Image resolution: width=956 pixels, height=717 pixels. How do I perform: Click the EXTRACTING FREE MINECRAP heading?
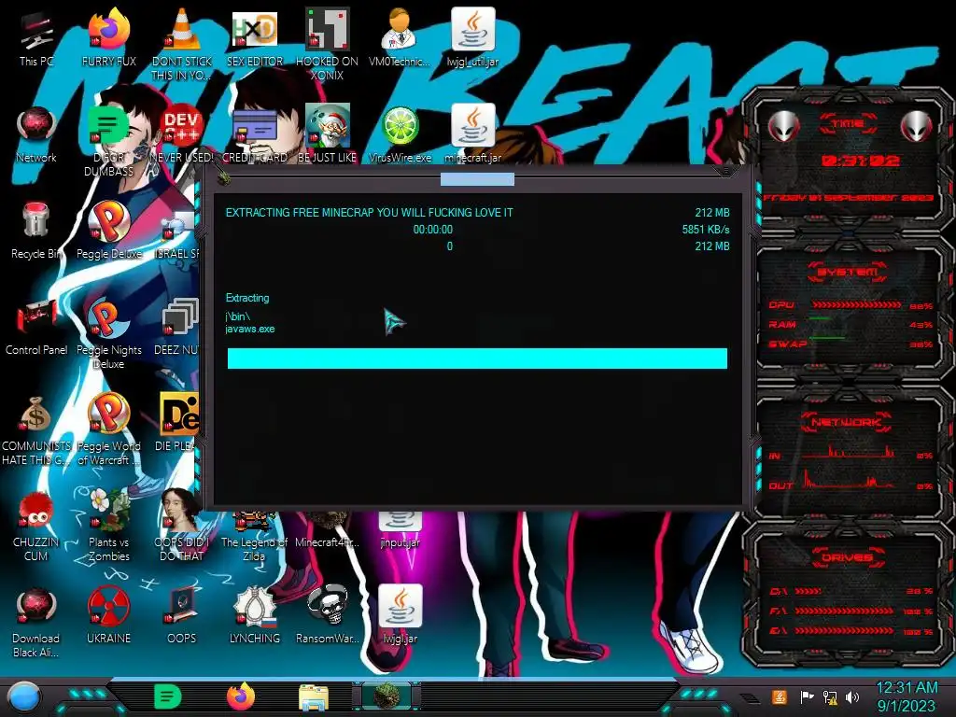tap(369, 213)
